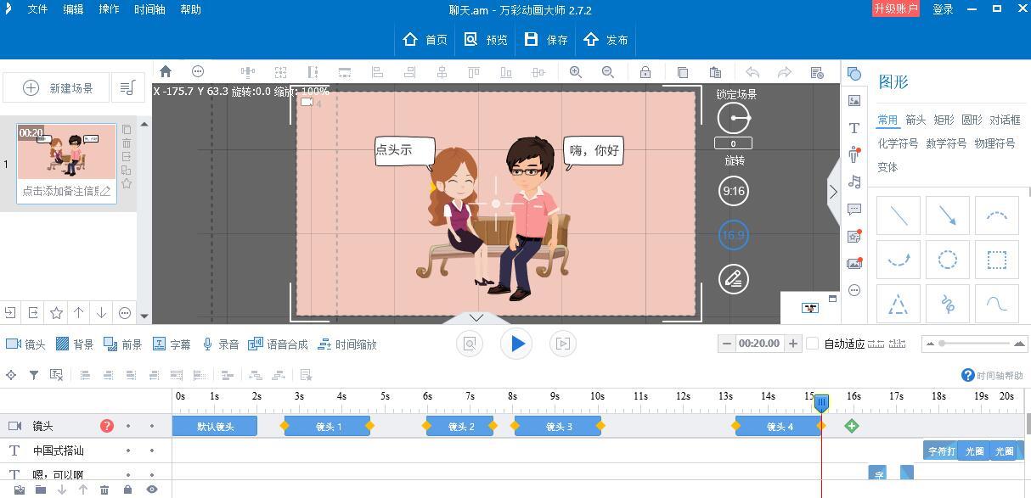Play the animation

pyautogui.click(x=515, y=344)
